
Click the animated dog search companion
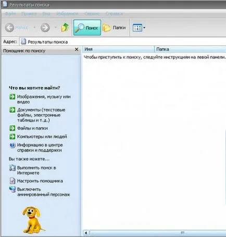(33, 220)
